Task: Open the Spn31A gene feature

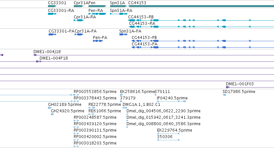Action: click(118, 3)
